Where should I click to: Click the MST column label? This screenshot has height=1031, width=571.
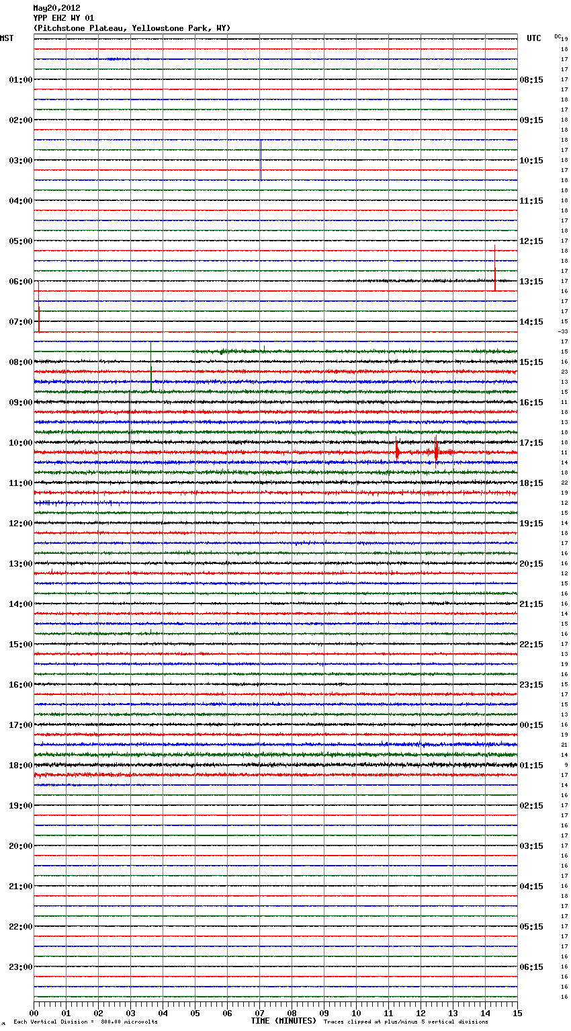7,38
